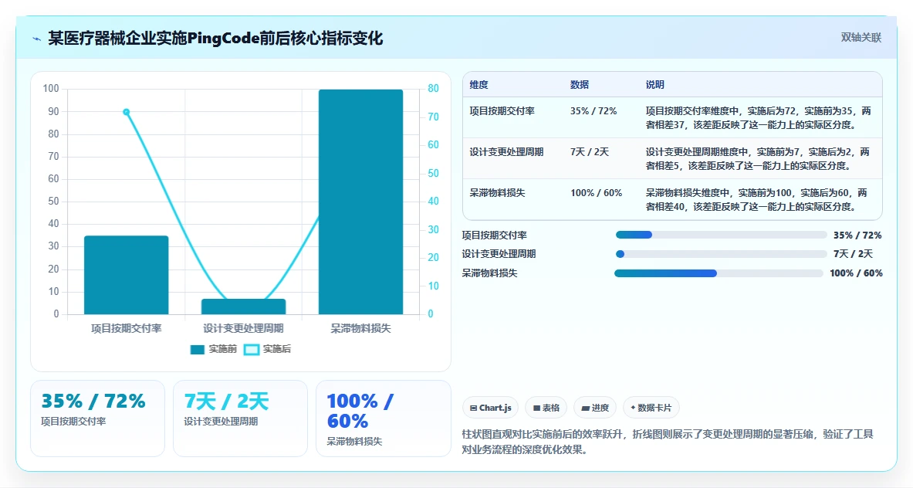The width and height of the screenshot is (913, 488).
Task: Click the 呆滞物料损失 progress bar
Action: (x=719, y=273)
